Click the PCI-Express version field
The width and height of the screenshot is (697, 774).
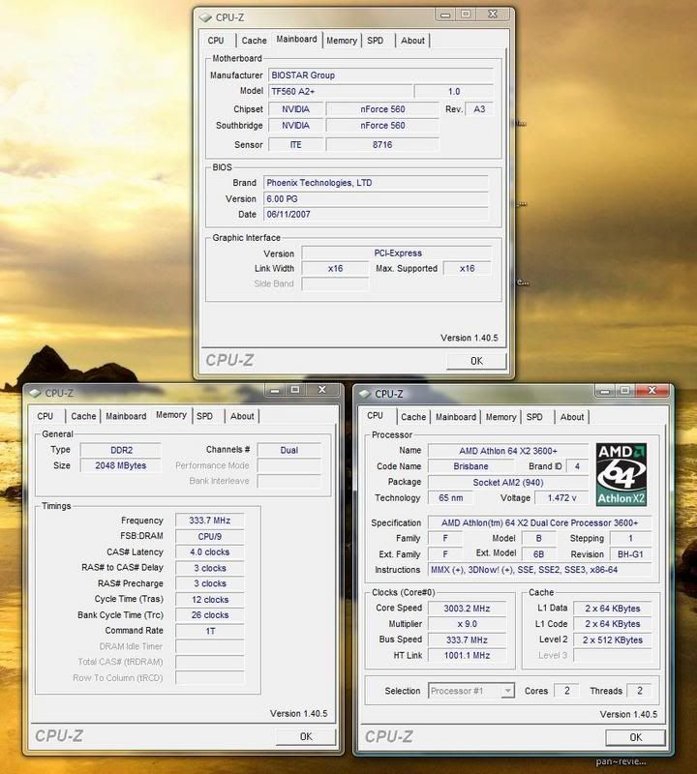click(x=397, y=253)
